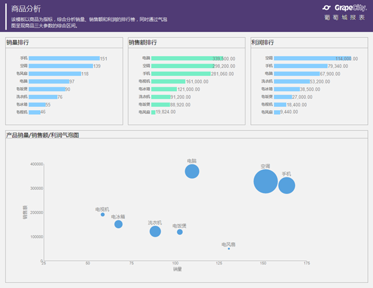
Task: Click the 葡萄城报表 brand text
Action: 344,17
